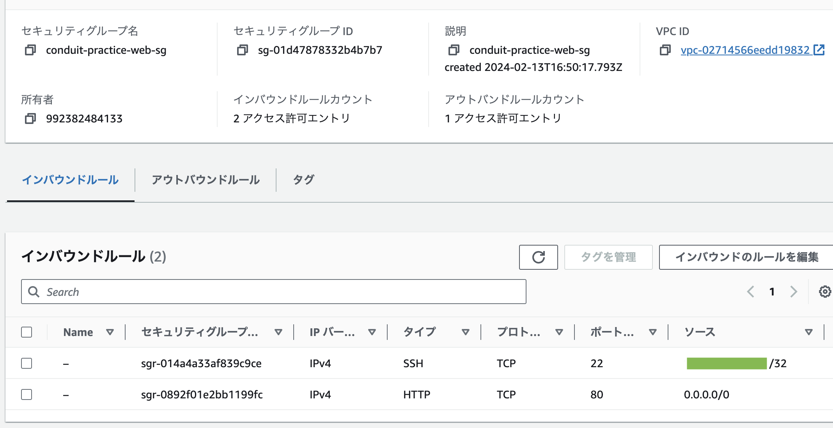Select the HTTP port 80 rule checkbox
The width and height of the screenshot is (833, 428).
27,394
